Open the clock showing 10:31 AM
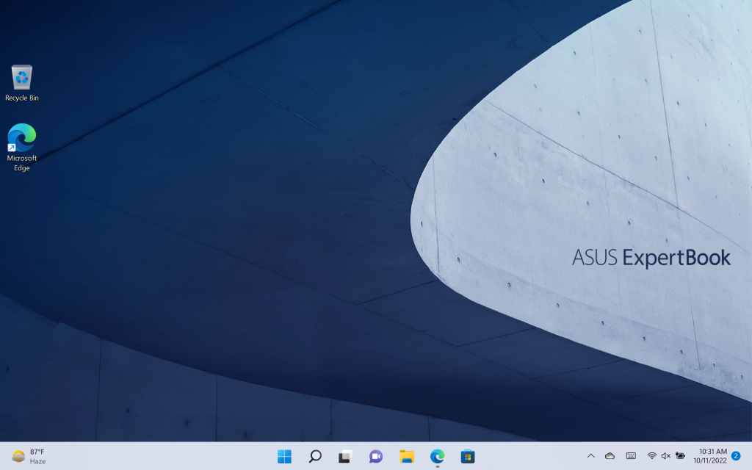The height and width of the screenshot is (470, 752). click(710, 456)
